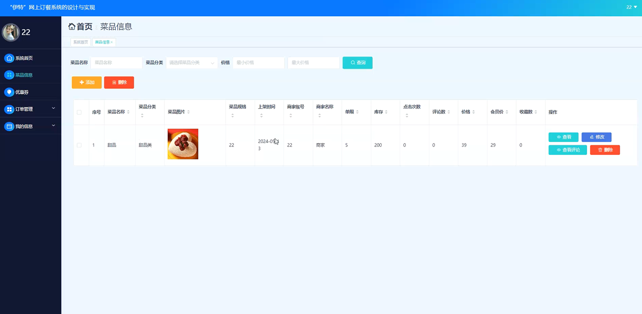Viewport: 642px width, 314px height.
Task: Sort by 菜品图片 column arrows
Action: 188,112
